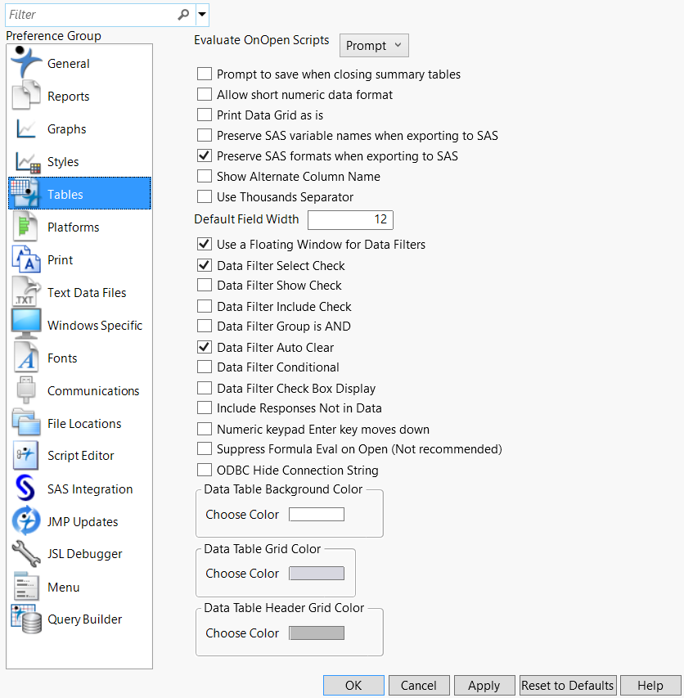Choose Data Table Header Grid Color swatch
Screen dimensions: 684x698
pos(317,633)
